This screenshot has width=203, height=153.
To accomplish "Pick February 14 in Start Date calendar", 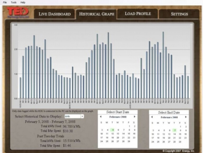I will (x=123, y=134).
